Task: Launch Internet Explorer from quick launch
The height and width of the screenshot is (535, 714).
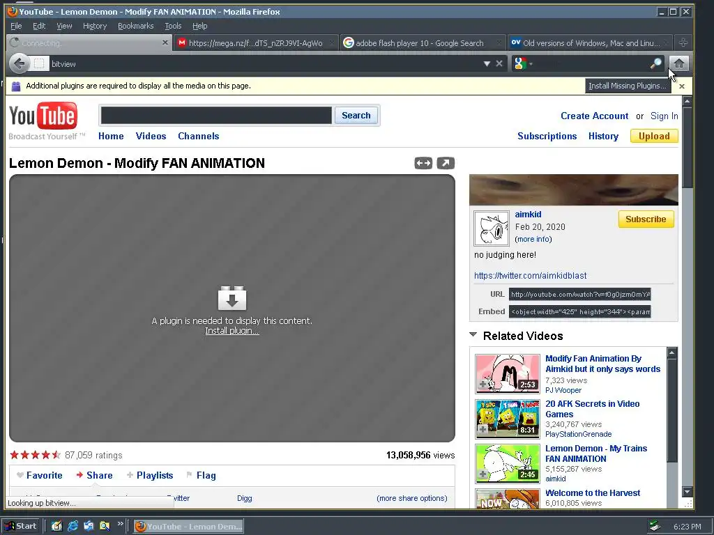Action: (73, 527)
